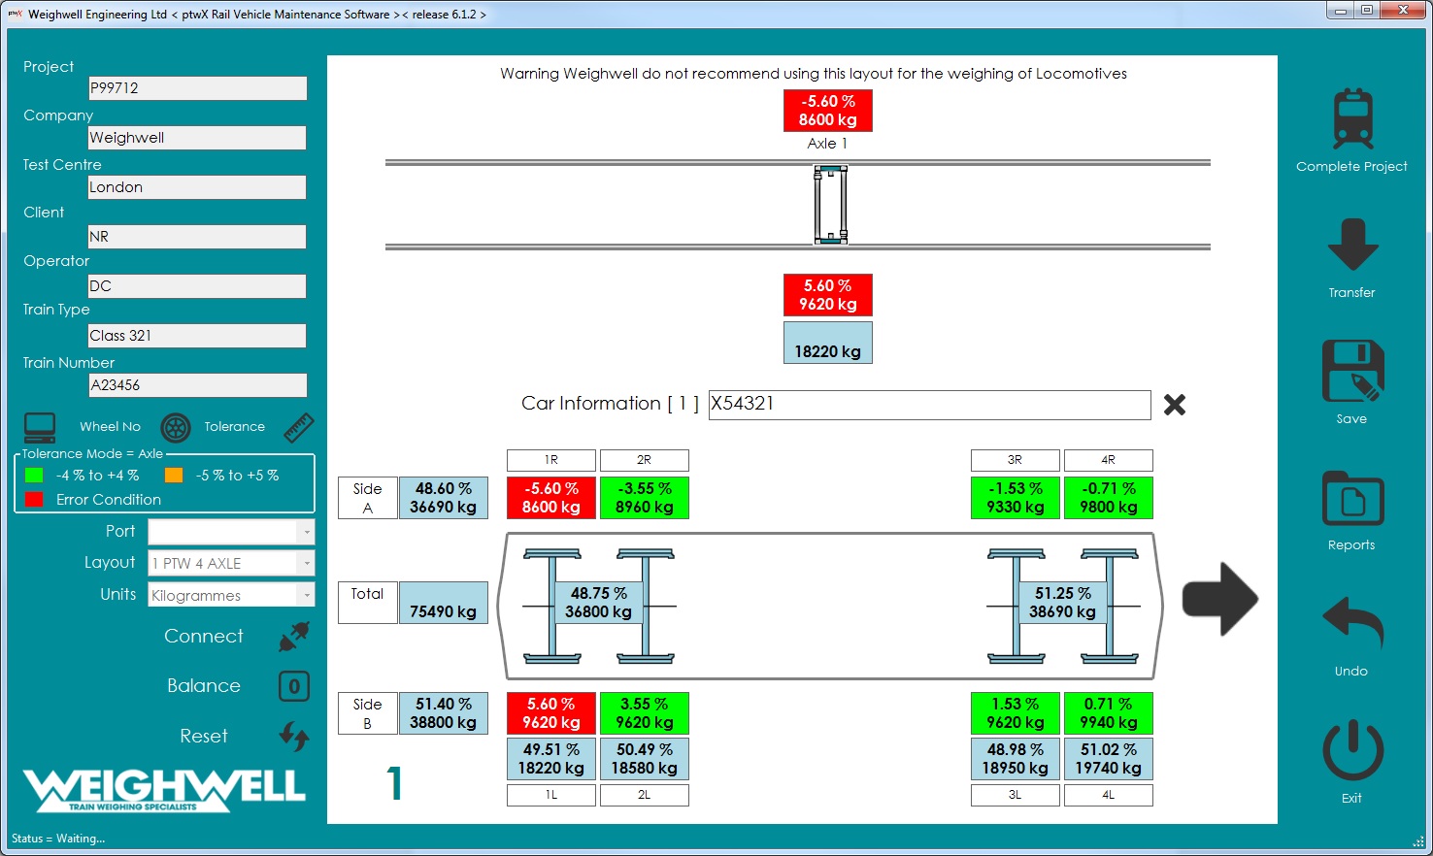Click the Balance label

(x=204, y=686)
